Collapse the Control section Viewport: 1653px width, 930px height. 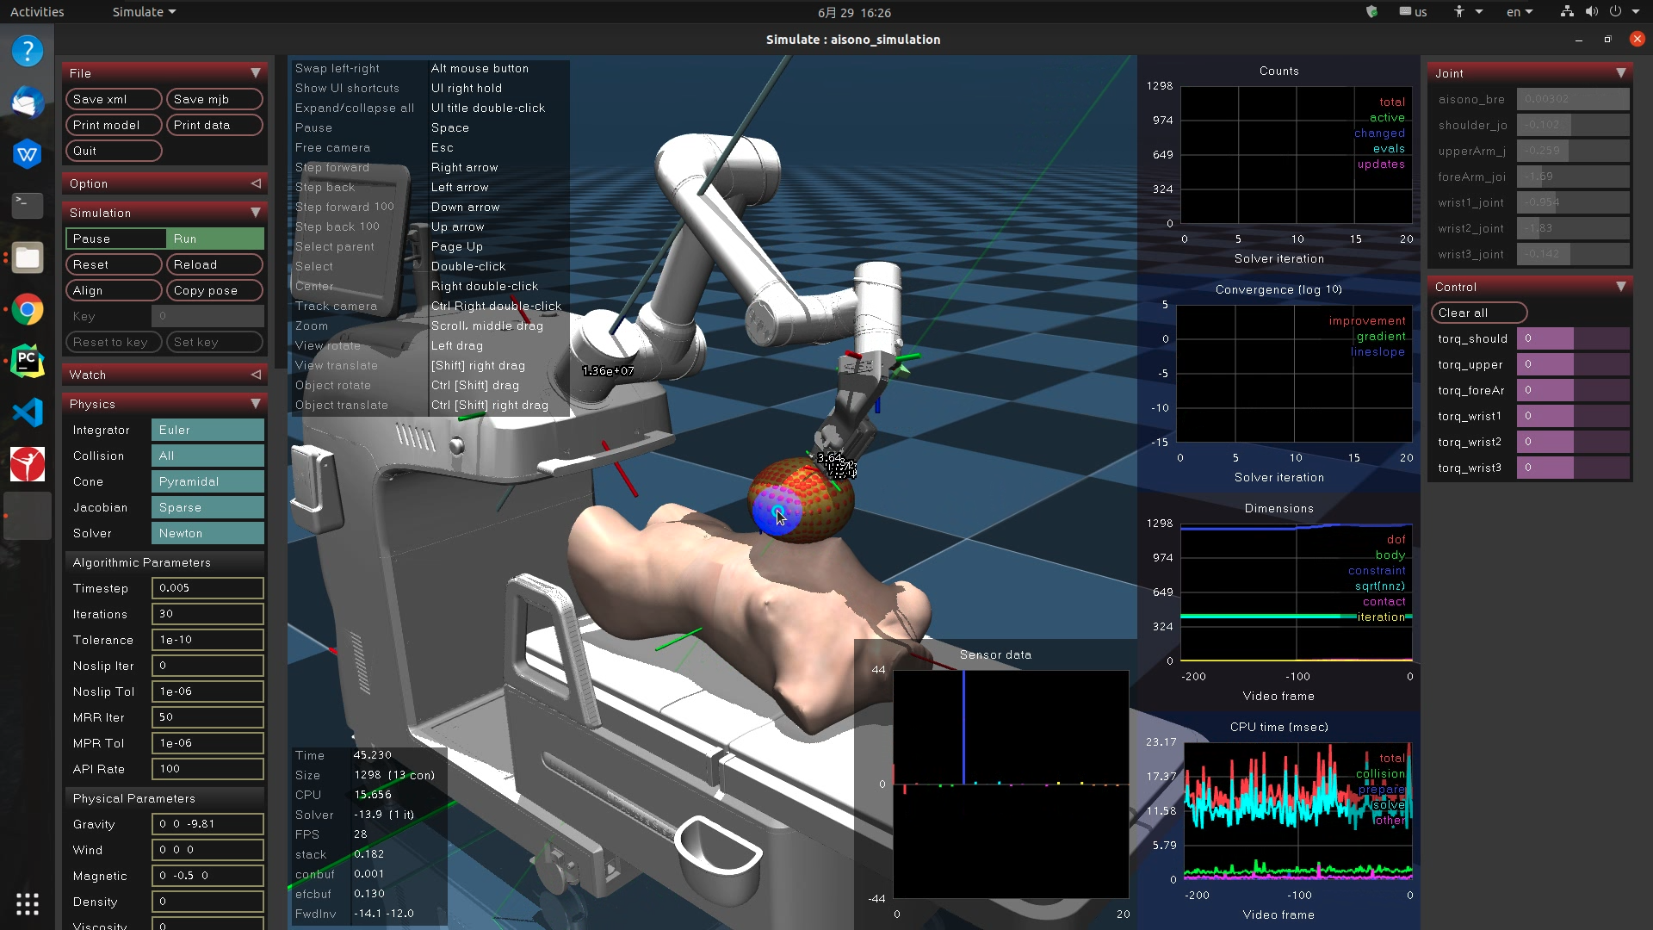(1621, 287)
